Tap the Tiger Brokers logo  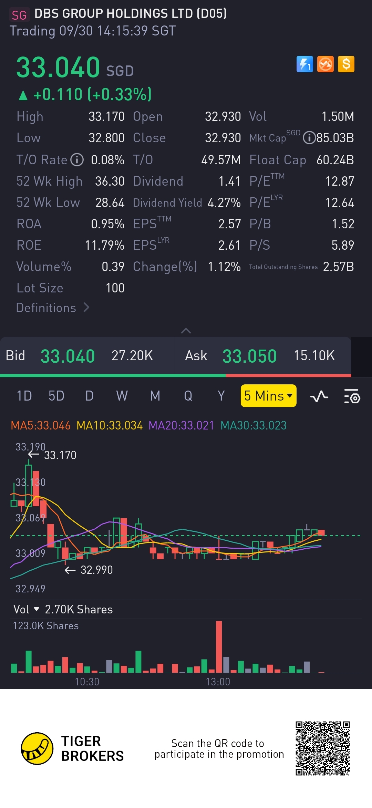point(72,748)
